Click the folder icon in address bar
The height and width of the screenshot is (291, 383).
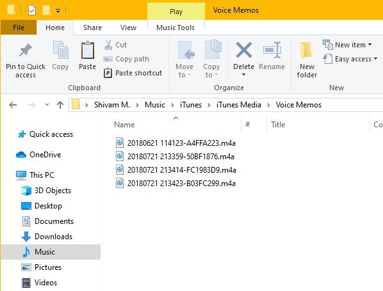click(x=76, y=105)
